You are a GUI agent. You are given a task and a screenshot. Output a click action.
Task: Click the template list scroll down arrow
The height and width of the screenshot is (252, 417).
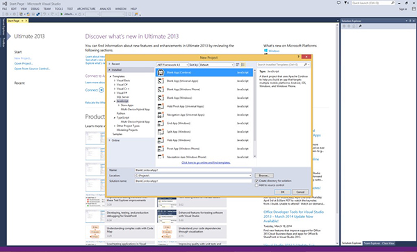[x=254, y=157]
